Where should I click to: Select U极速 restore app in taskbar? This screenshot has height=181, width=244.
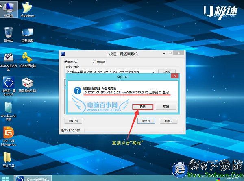point(33,178)
